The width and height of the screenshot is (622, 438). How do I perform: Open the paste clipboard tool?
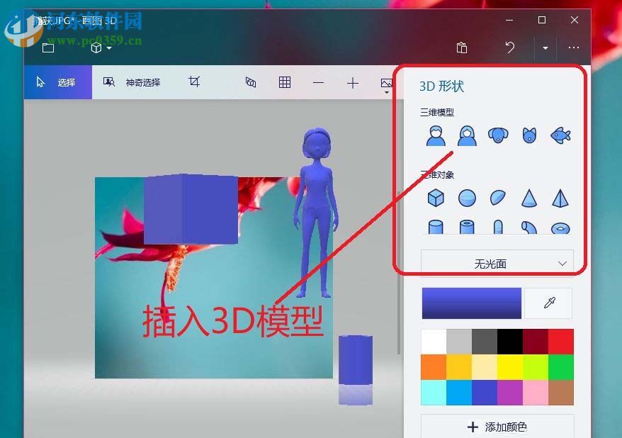click(461, 47)
